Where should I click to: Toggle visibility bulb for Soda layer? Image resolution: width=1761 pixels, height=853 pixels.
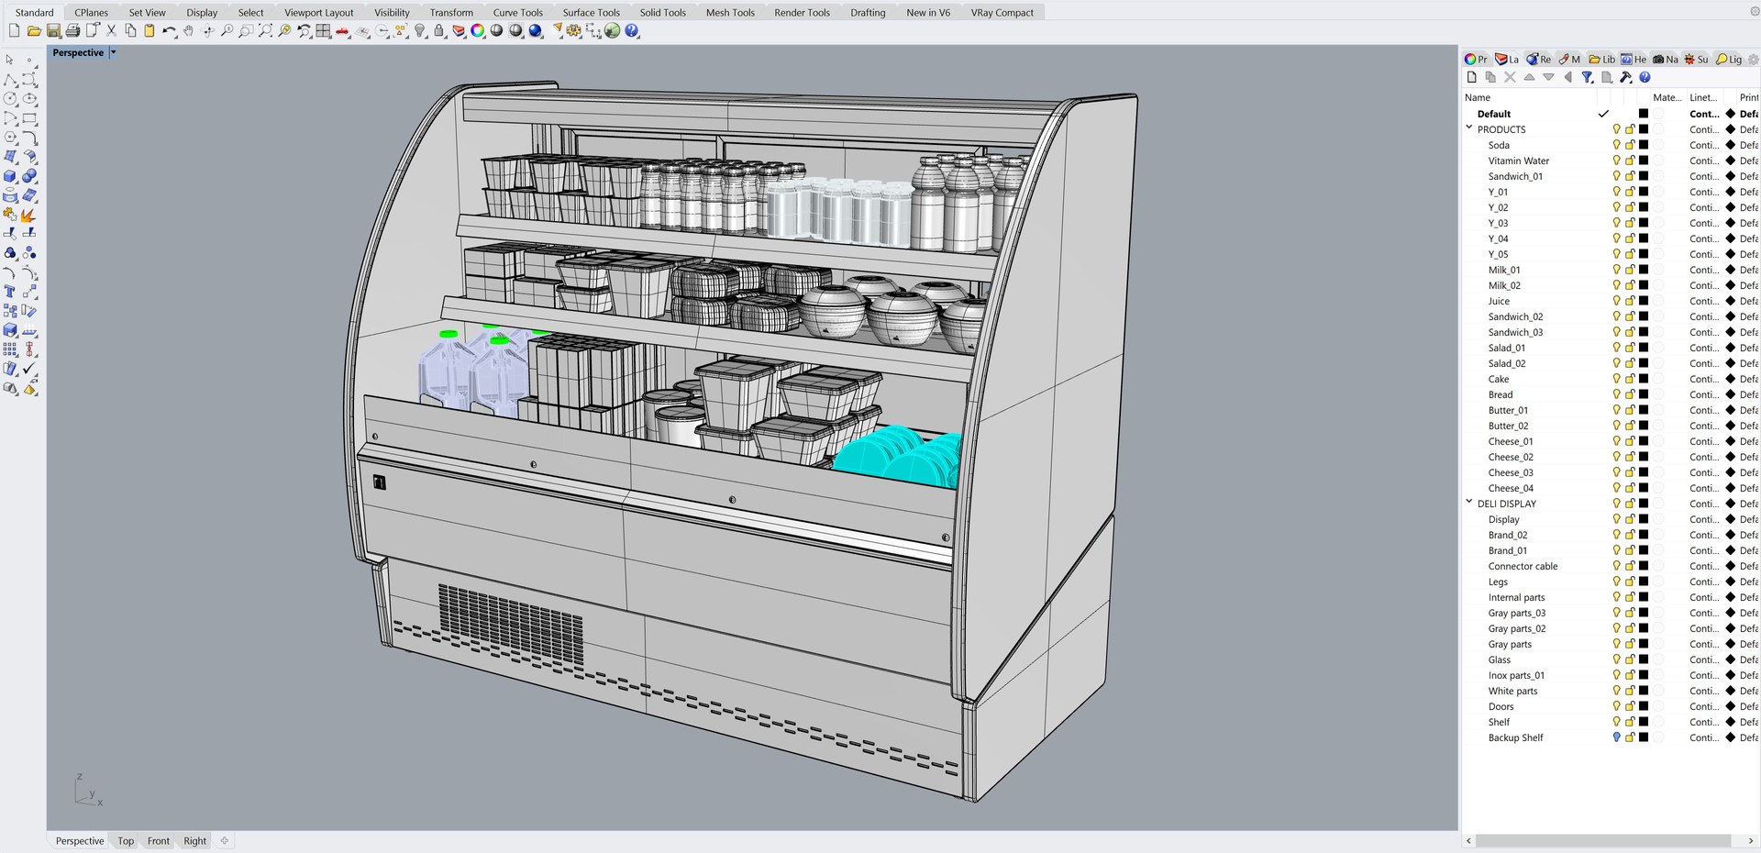(1616, 145)
